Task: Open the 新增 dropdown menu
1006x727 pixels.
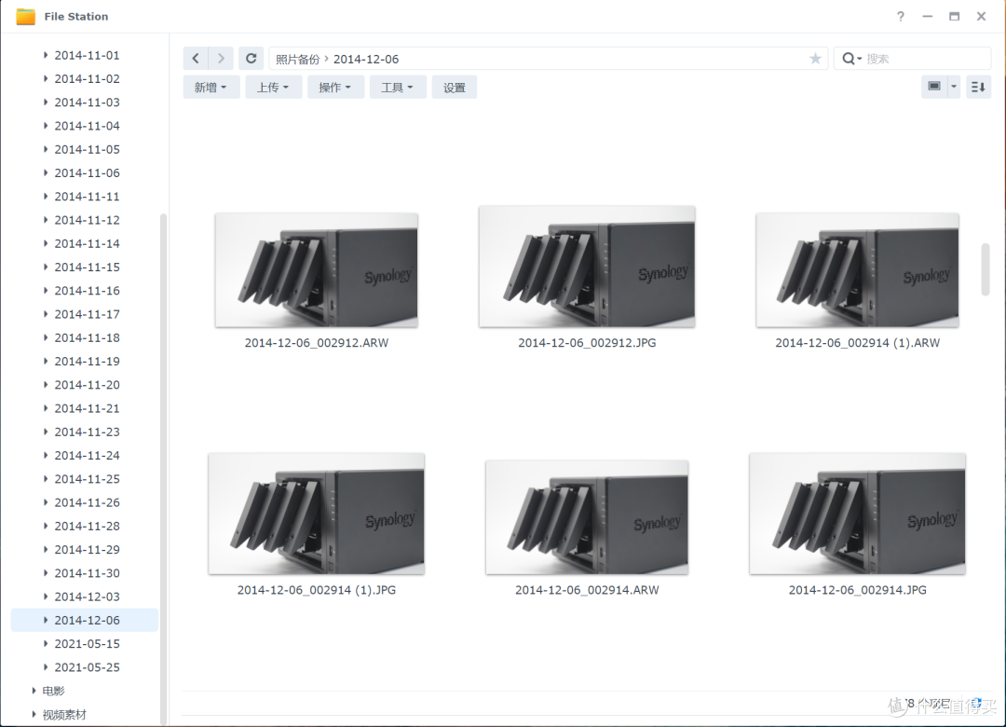Action: coord(211,88)
